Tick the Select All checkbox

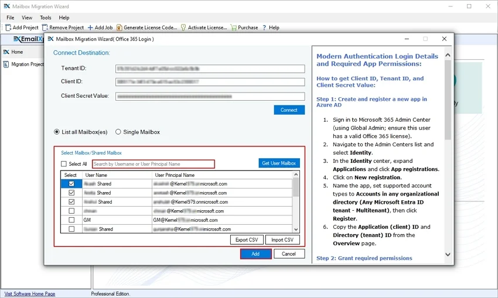(x=64, y=164)
